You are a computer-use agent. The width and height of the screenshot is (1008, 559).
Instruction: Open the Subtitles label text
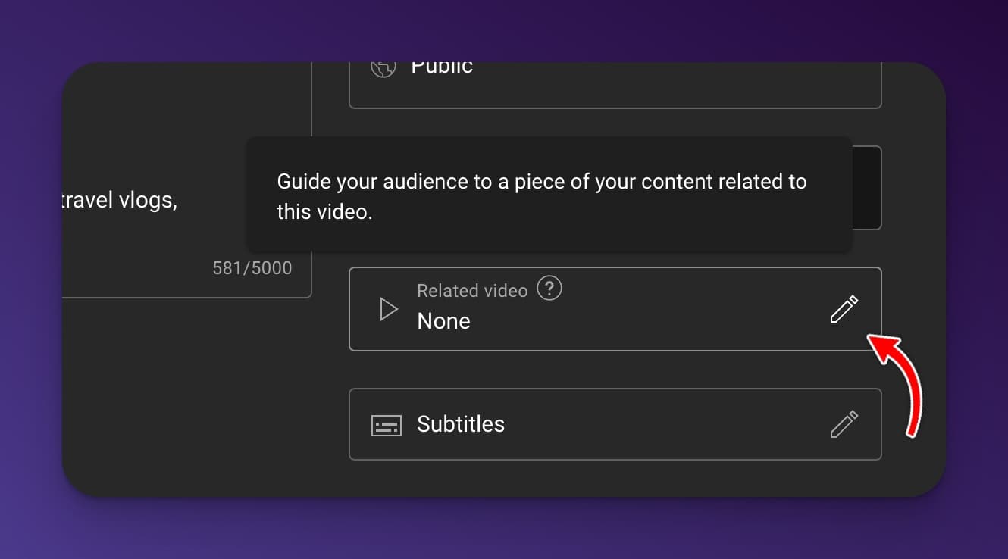click(461, 424)
